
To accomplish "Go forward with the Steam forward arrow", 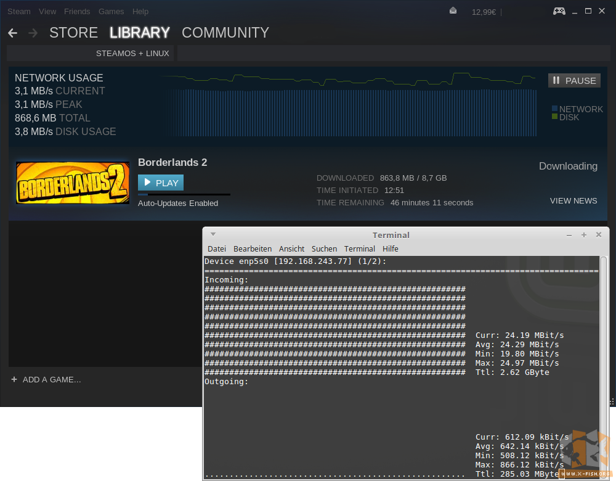I will [x=33, y=33].
